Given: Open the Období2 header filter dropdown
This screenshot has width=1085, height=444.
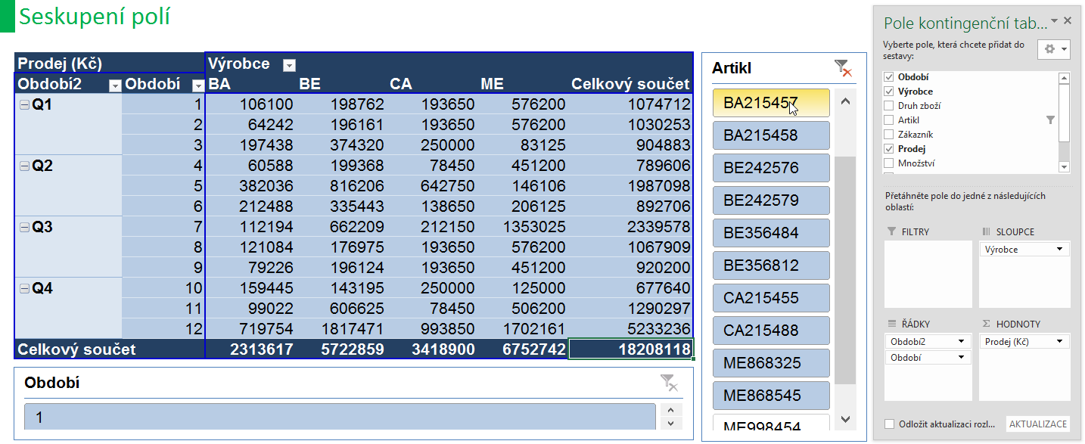Looking at the screenshot, I should click(115, 85).
